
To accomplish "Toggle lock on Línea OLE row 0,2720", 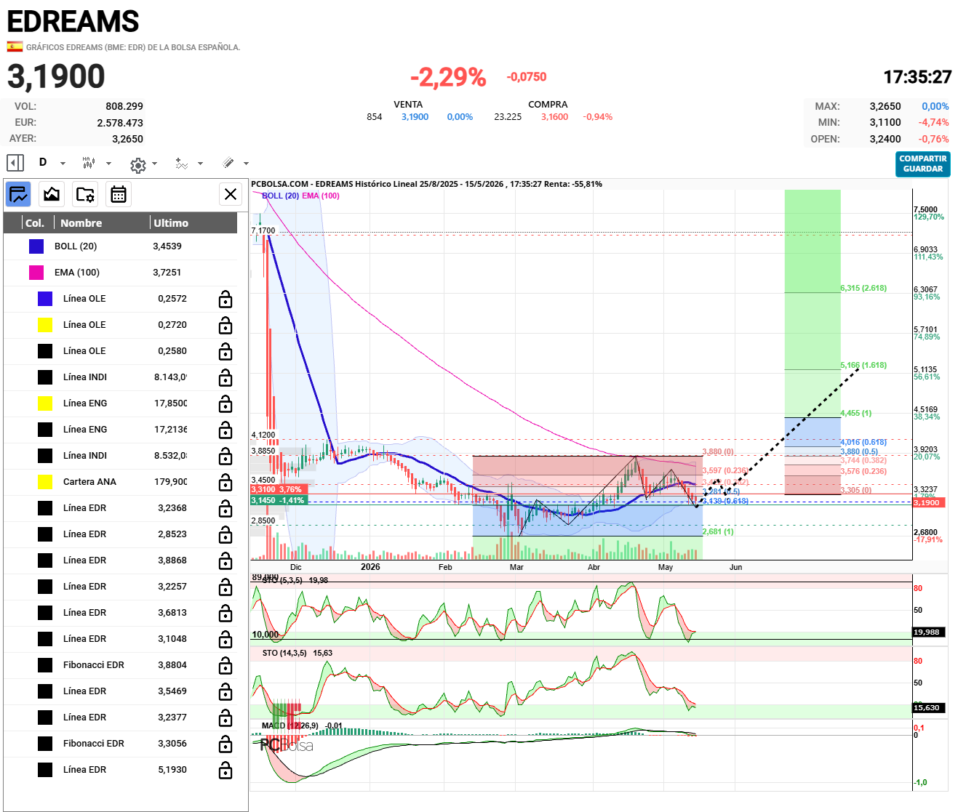I will coord(225,325).
